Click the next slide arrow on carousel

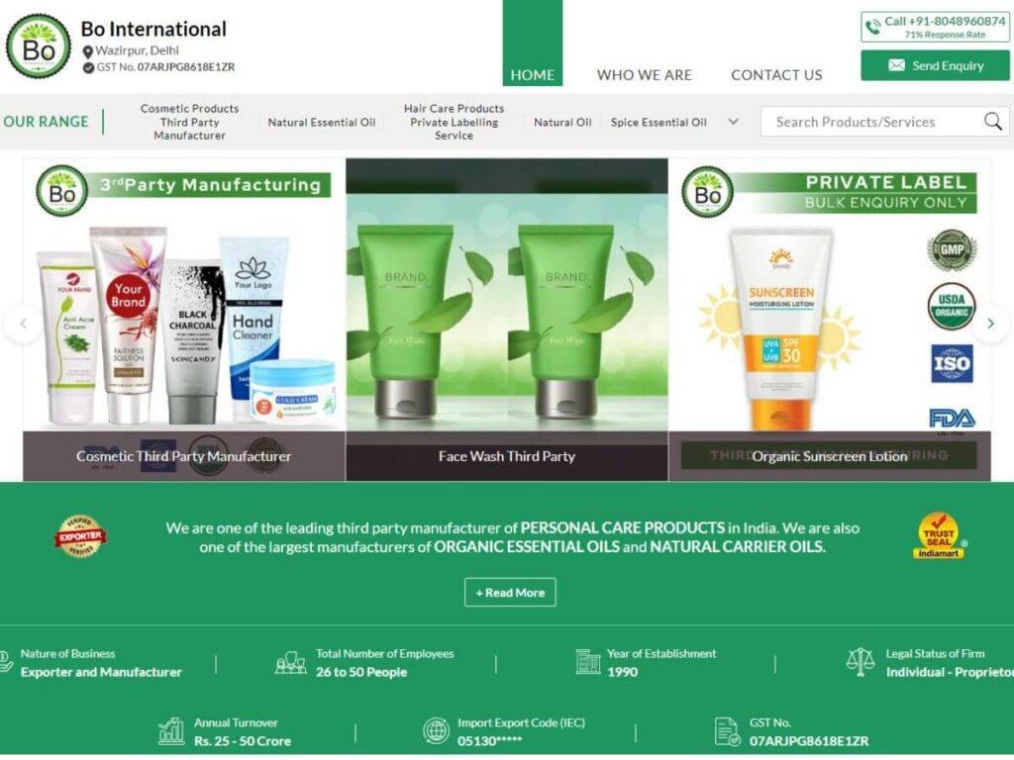[990, 324]
